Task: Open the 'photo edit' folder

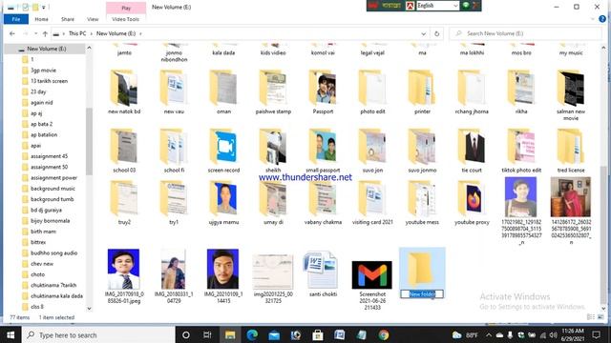Action: point(372,92)
